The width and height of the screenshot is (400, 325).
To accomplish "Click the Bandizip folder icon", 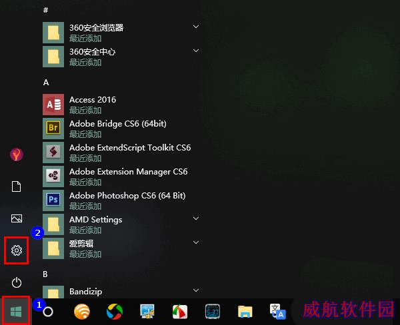I will 53,292.
